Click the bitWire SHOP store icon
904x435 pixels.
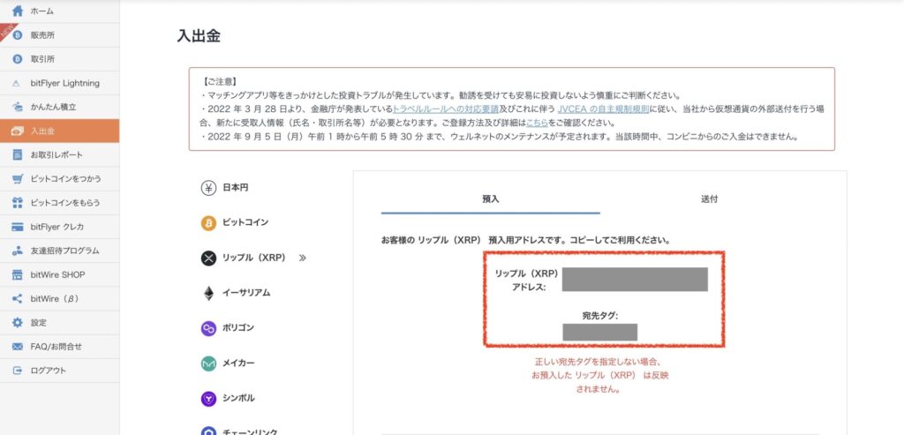(x=18, y=274)
